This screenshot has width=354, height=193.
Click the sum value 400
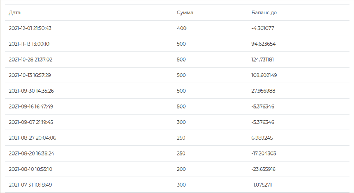(x=181, y=28)
